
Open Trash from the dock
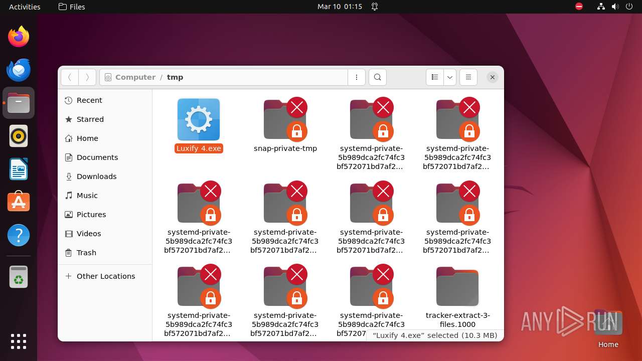19,277
